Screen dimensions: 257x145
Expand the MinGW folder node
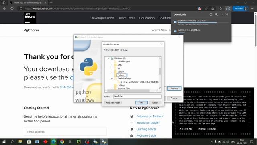[112, 72]
